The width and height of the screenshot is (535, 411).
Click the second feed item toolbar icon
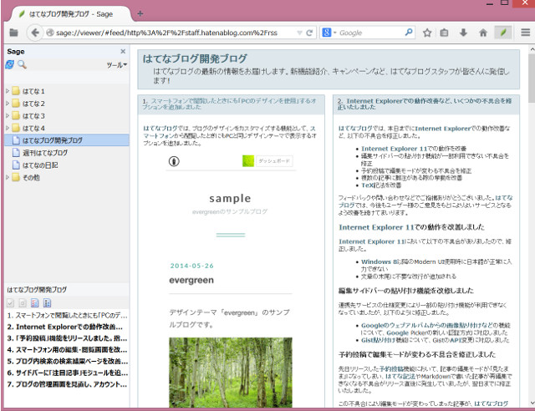[23, 303]
